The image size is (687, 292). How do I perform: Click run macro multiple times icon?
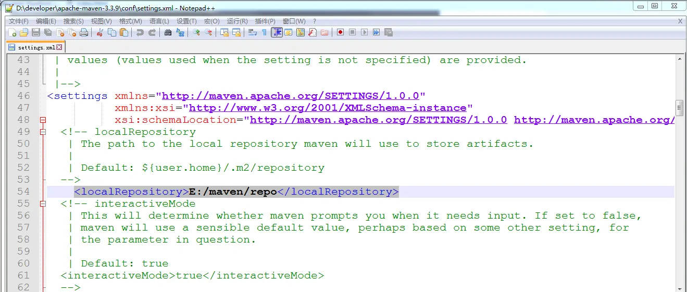[376, 32]
